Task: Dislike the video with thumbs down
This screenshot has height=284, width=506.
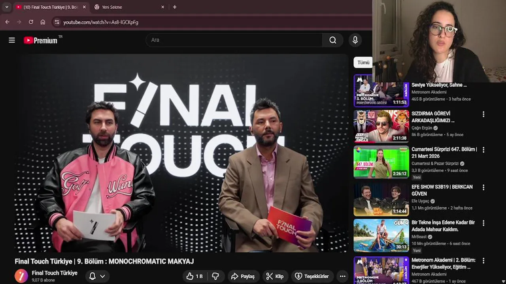Action: tap(215, 276)
